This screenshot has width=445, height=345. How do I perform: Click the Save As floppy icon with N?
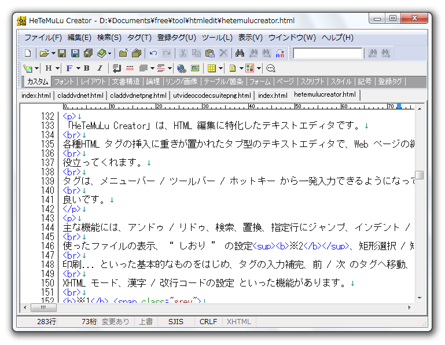[75, 53]
